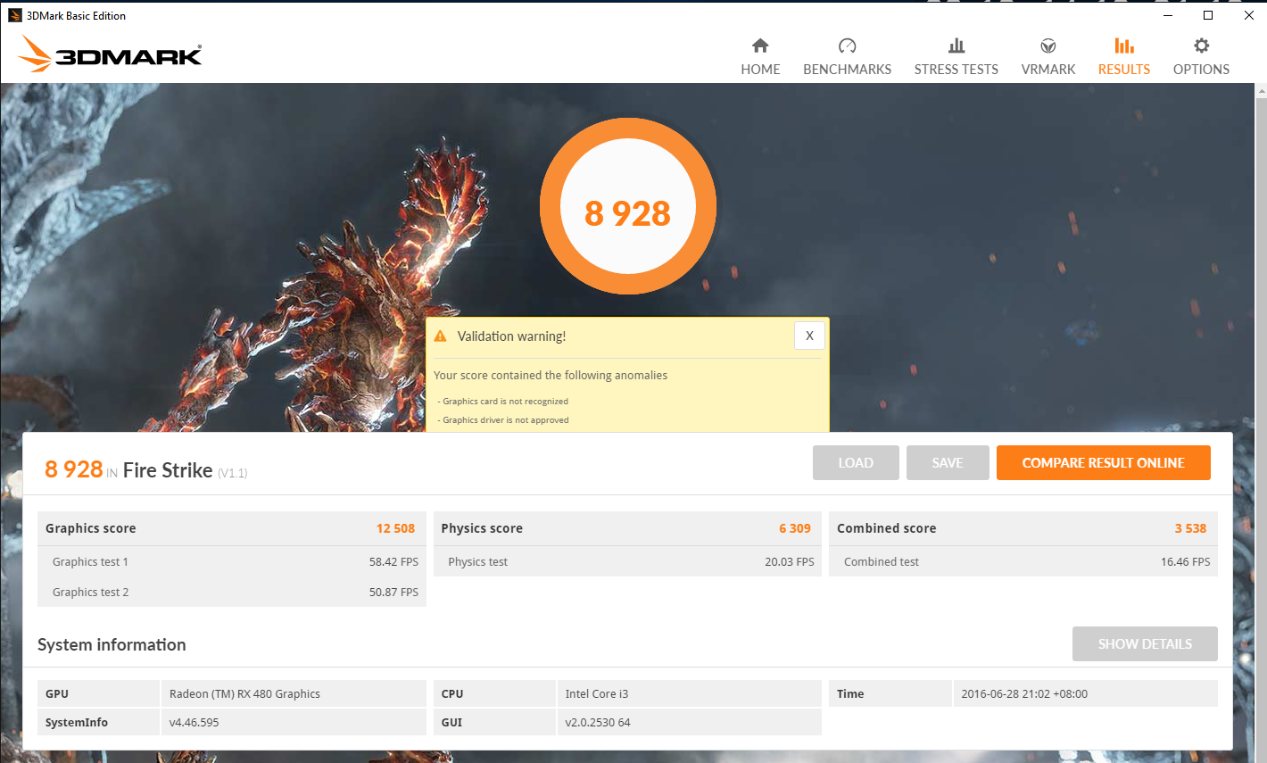Click the validation warning triangle icon
This screenshot has height=763, width=1267.
pyautogui.click(x=440, y=336)
